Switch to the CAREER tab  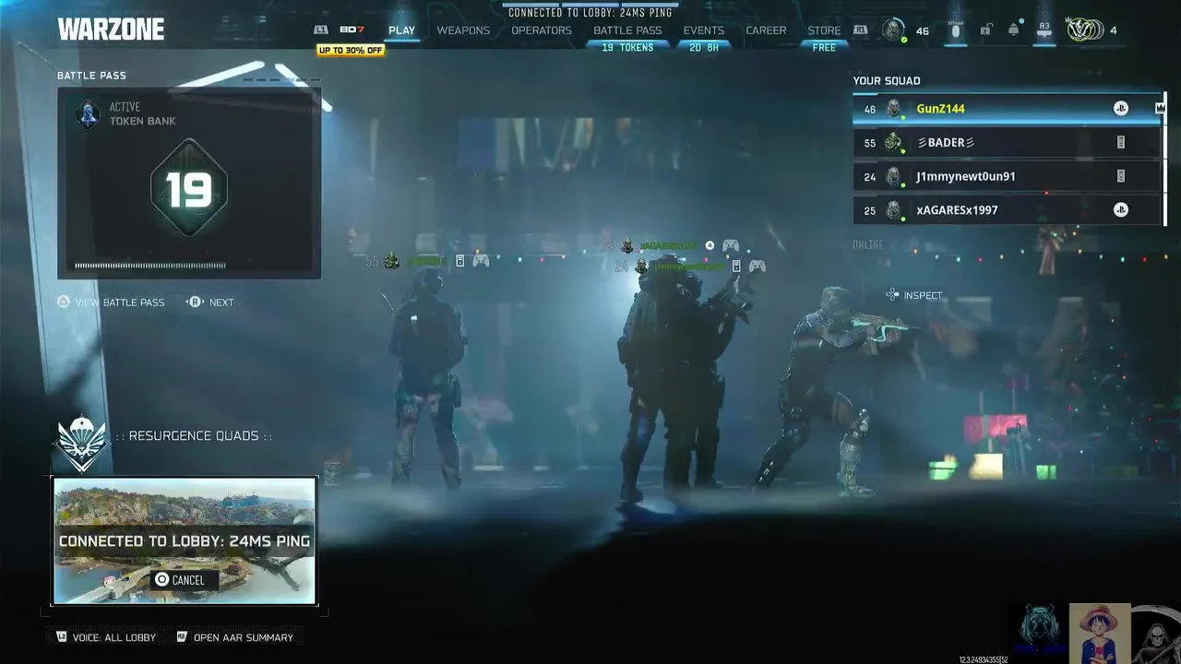click(x=766, y=30)
